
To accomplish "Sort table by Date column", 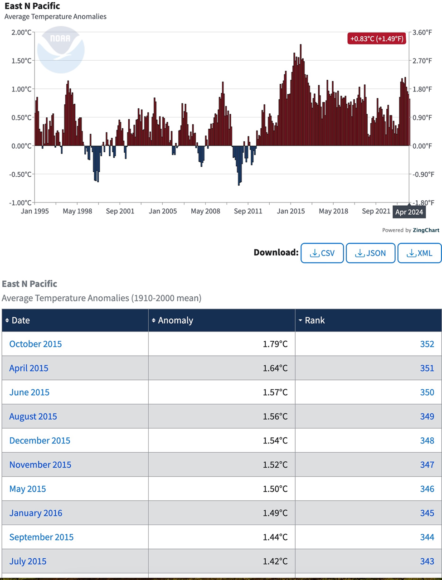I will pyautogui.click(x=20, y=320).
